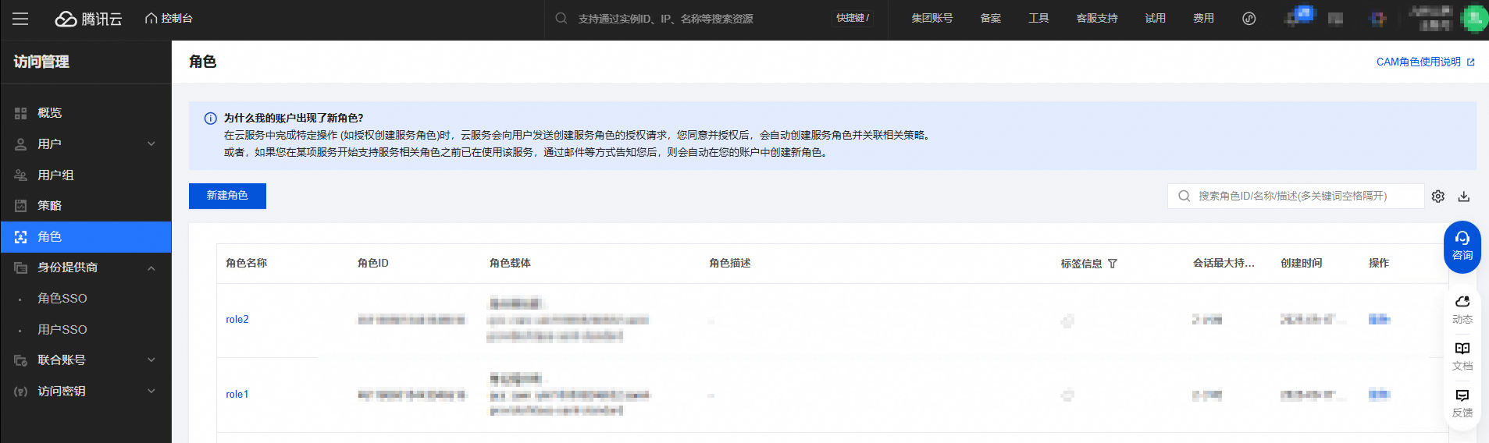Open 角色SSO submenu item

62,298
